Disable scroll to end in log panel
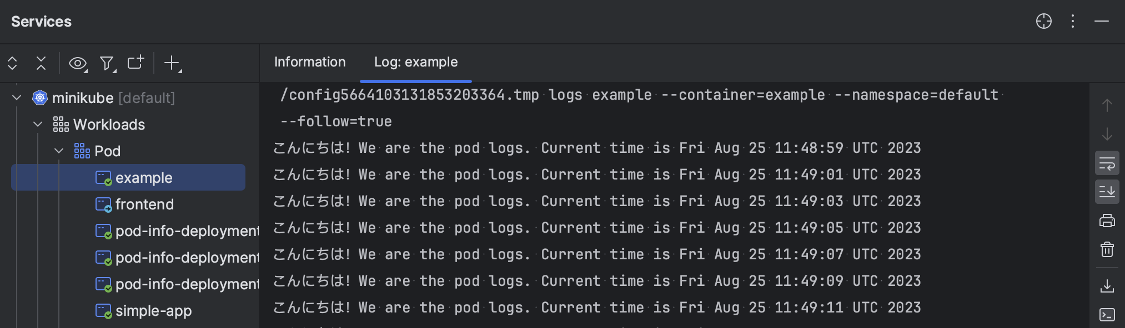This screenshot has width=1125, height=328. point(1107,192)
